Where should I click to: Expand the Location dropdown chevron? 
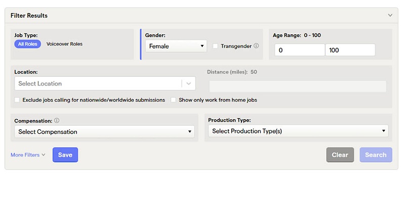(x=189, y=83)
